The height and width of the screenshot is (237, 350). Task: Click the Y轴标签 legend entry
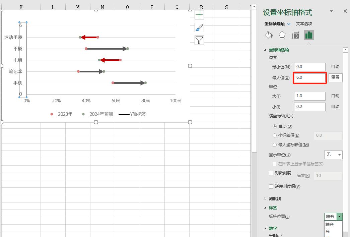pyautogui.click(x=132, y=114)
